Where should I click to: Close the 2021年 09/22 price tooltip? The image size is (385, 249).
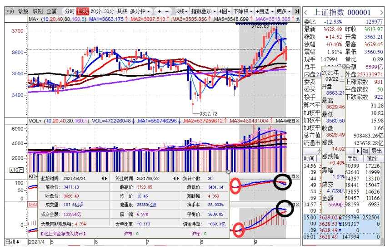click(x=344, y=66)
